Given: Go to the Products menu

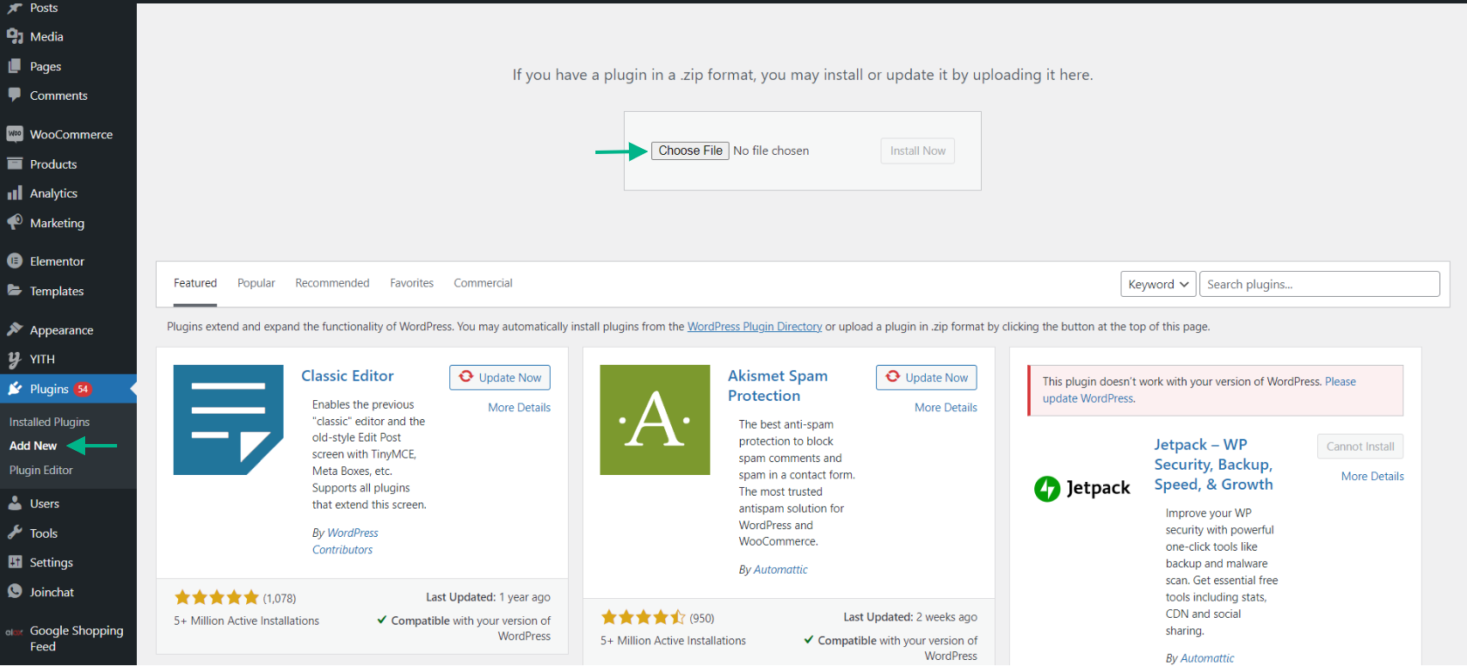Looking at the screenshot, I should (68, 163).
